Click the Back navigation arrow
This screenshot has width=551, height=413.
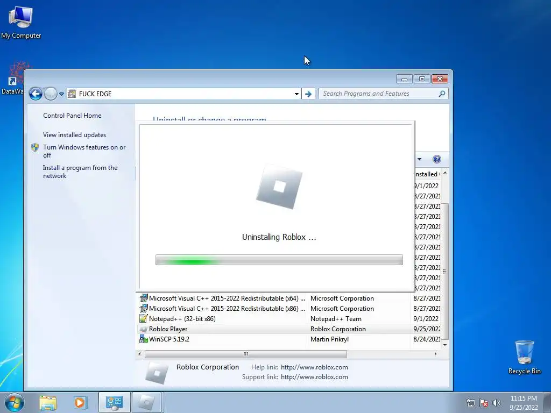click(36, 94)
